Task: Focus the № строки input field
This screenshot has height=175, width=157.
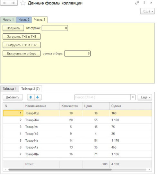Action: pos(55,28)
